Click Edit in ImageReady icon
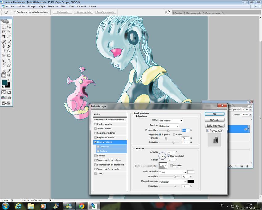262x210 pixels. pos(6,103)
